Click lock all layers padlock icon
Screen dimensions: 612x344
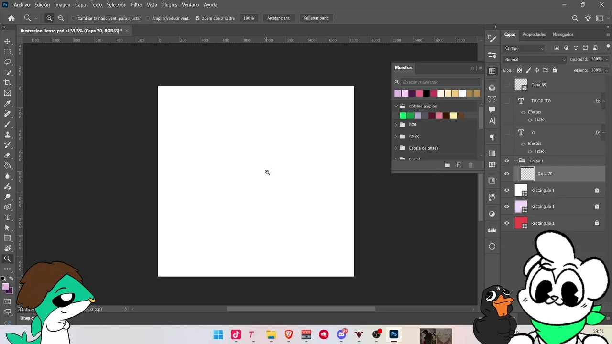[x=555, y=70]
